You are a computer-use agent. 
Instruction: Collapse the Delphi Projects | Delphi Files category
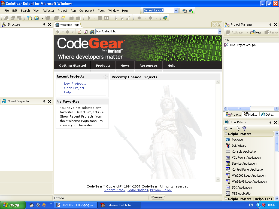coord(226,199)
